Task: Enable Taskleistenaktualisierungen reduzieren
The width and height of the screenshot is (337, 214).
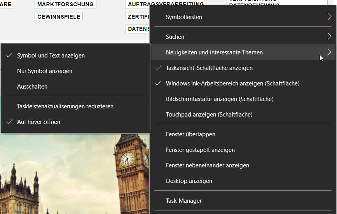Action: (65, 106)
